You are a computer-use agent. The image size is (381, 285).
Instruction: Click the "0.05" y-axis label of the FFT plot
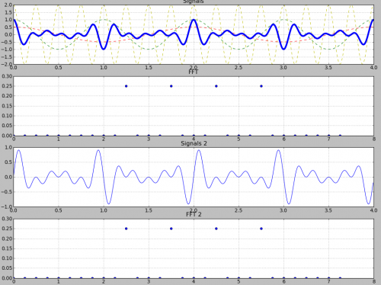(7, 126)
